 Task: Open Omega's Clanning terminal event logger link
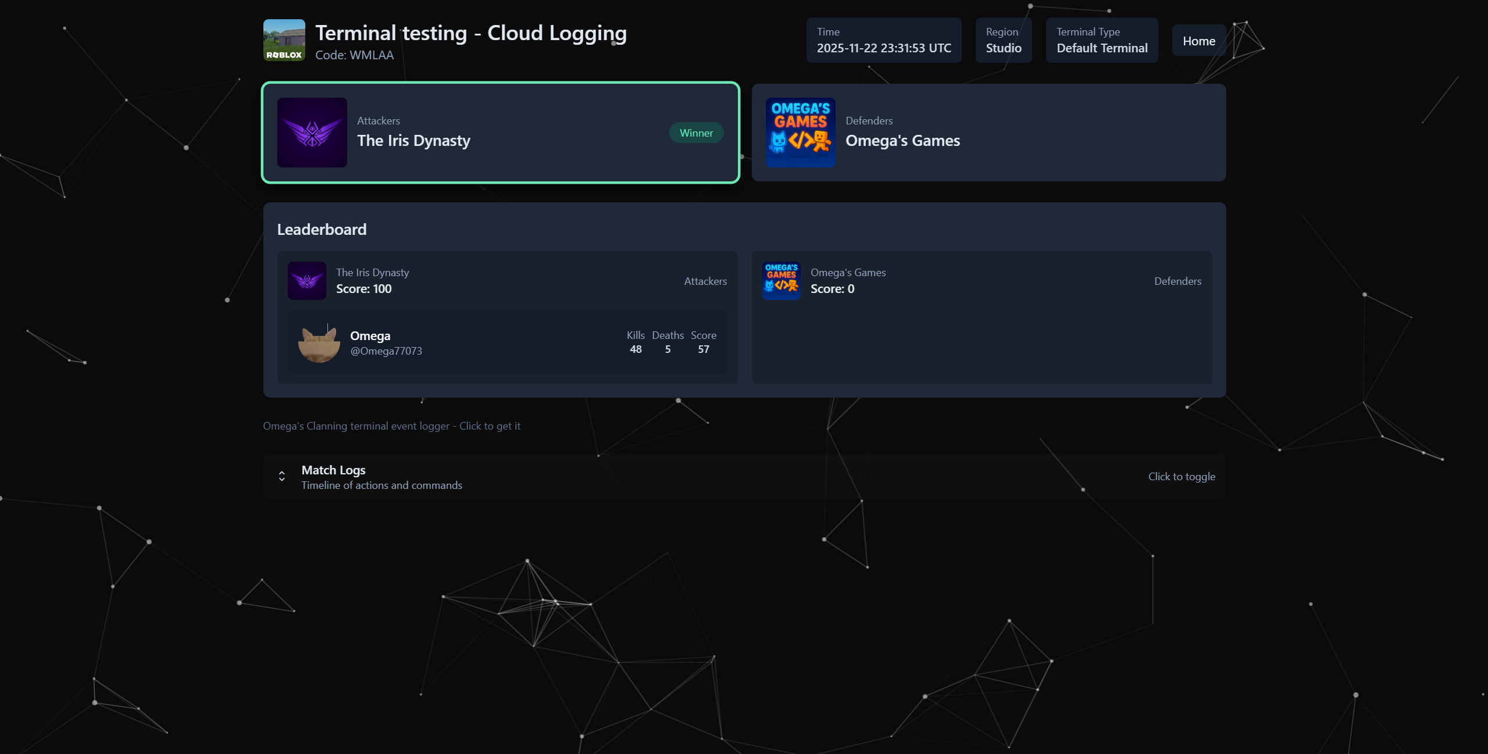[391, 426]
